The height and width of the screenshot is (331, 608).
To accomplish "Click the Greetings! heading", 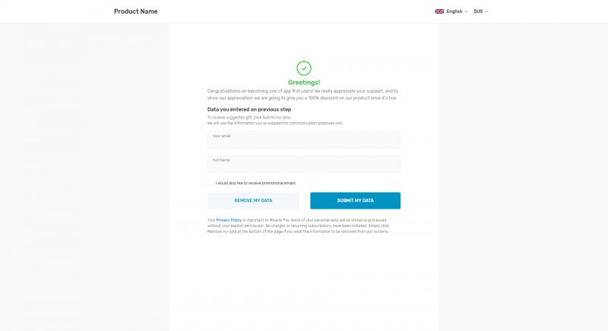I will click(304, 82).
